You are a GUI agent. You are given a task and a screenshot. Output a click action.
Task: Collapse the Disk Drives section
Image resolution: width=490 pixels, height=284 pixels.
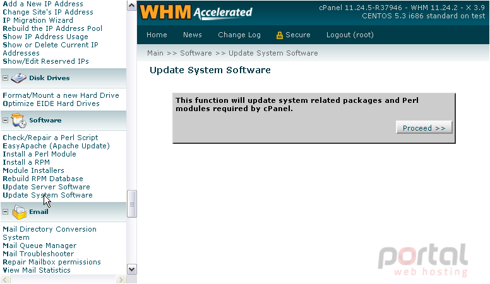tap(5, 78)
